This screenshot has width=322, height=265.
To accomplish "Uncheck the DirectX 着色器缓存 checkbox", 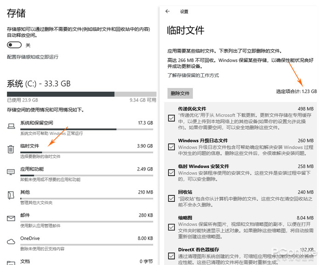I will tap(172, 256).
